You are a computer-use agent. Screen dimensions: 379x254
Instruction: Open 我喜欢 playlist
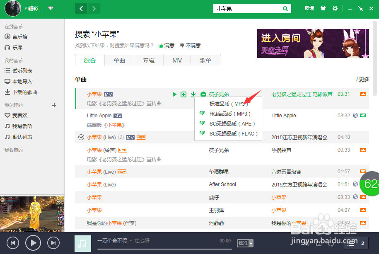coord(16,115)
